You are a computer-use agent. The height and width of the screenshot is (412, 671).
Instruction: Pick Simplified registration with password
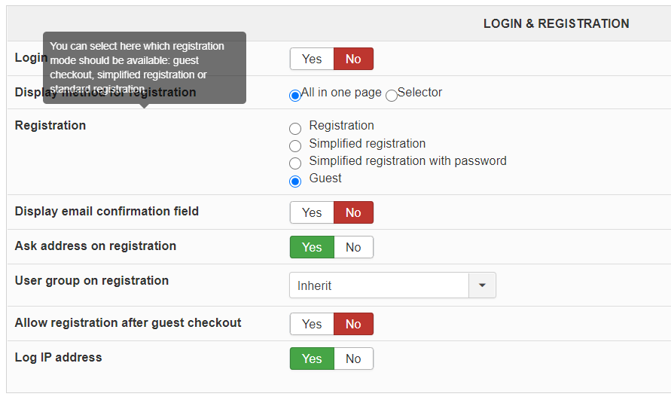pyautogui.click(x=295, y=163)
